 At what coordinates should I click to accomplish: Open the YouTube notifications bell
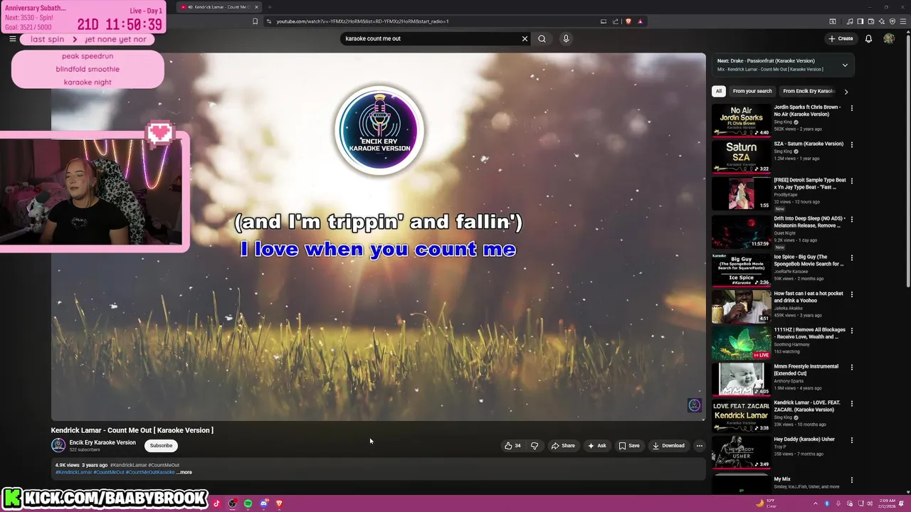(868, 38)
